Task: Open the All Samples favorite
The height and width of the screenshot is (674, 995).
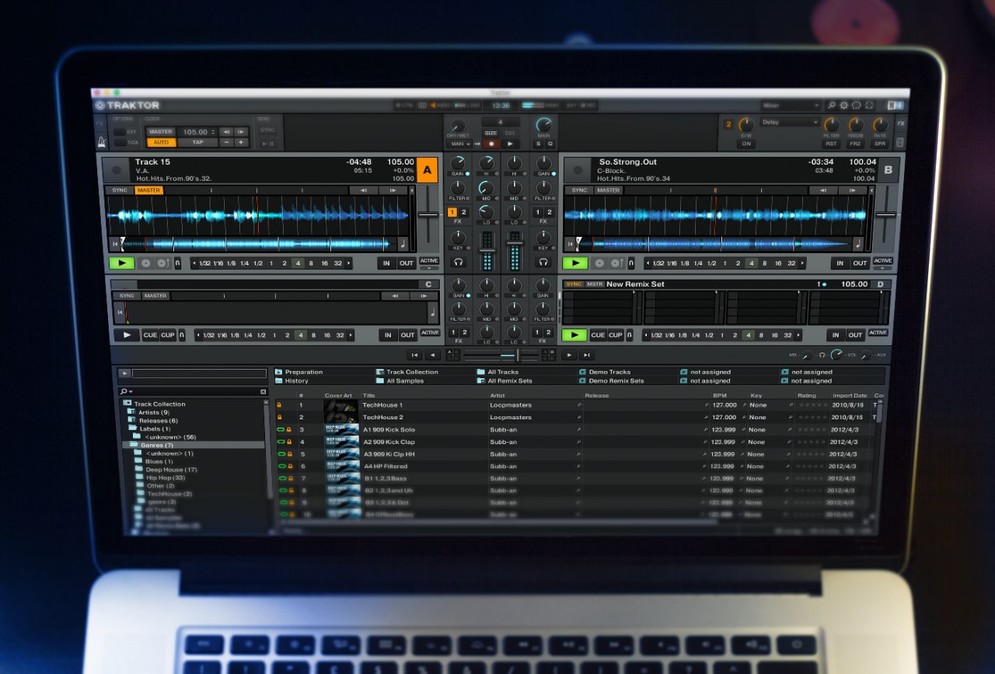Action: point(400,381)
